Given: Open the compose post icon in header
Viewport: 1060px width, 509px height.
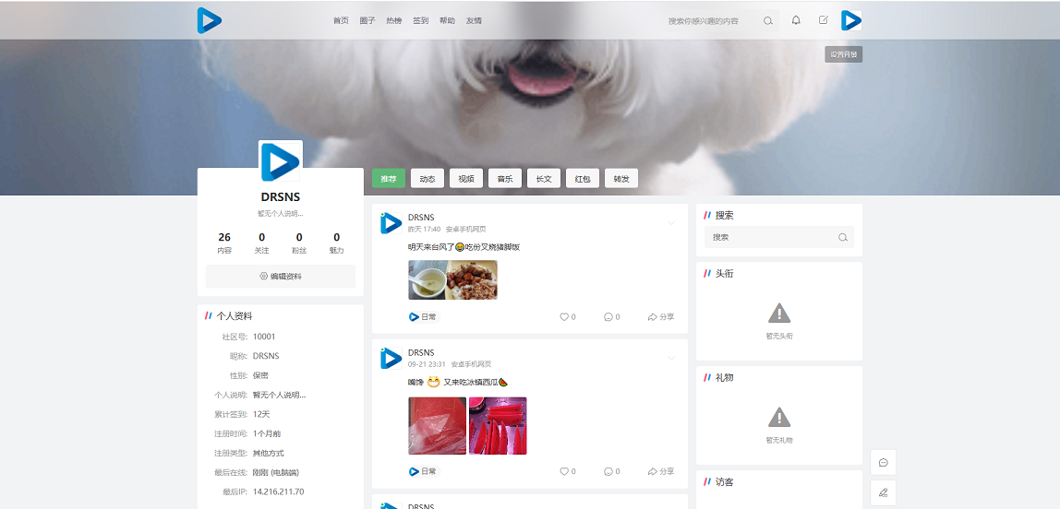Looking at the screenshot, I should click(x=823, y=20).
